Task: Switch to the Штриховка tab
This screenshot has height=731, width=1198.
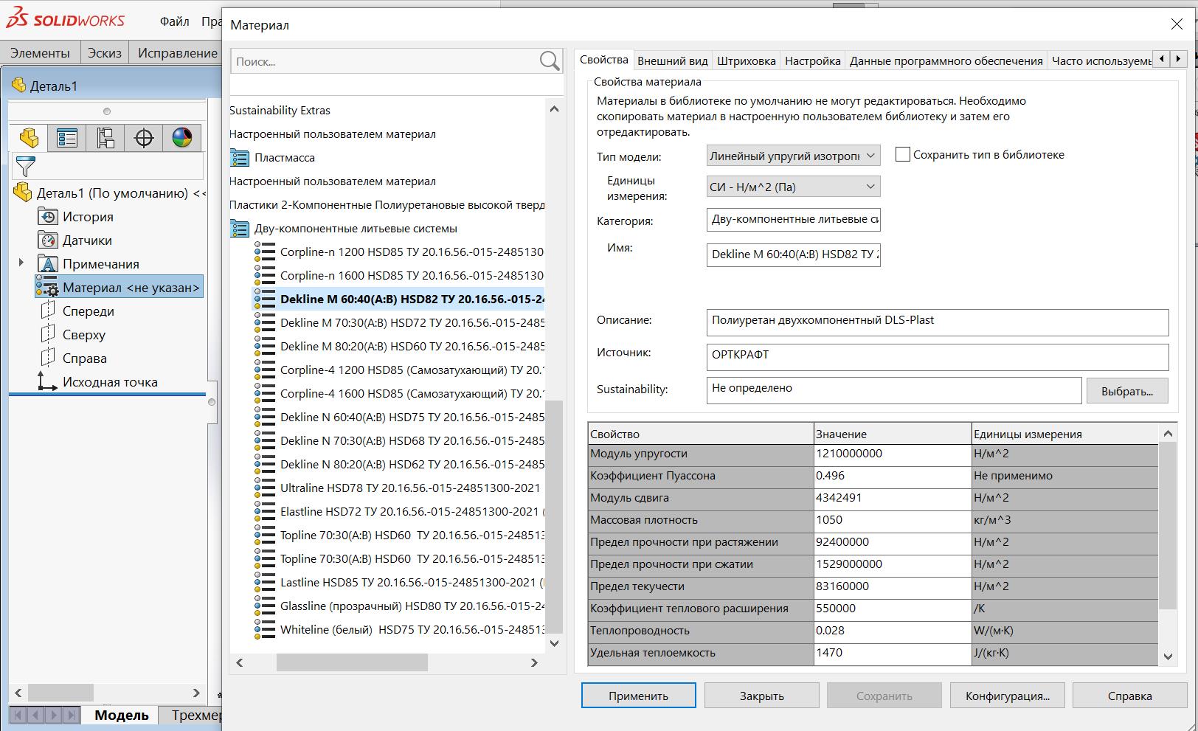Action: [746, 61]
